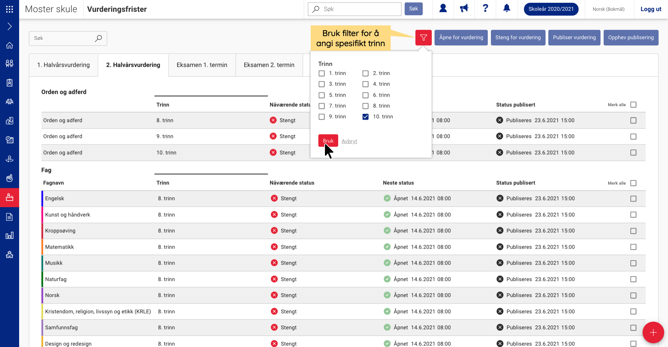This screenshot has height=347, width=668.
Task: Click the Åpnet checkmark icon in Naturfag row
Action: tap(387, 279)
